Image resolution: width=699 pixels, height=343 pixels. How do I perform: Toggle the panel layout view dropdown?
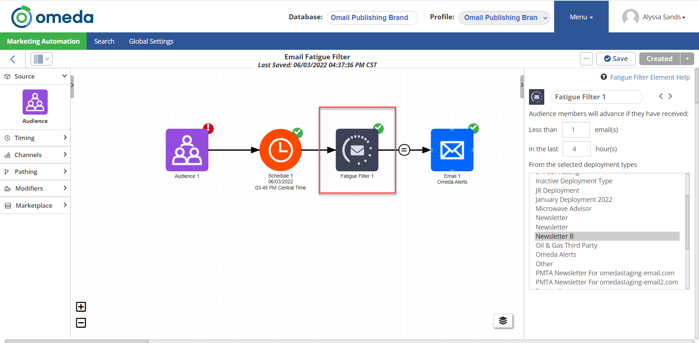point(42,59)
